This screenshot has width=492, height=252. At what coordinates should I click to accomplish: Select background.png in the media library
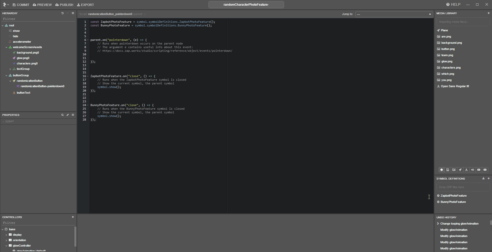click(x=452, y=43)
